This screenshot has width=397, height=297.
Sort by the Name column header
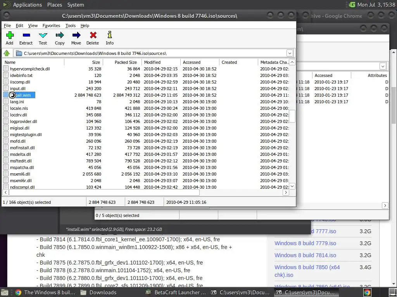33,62
